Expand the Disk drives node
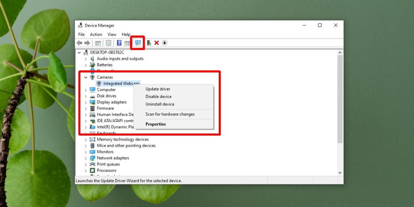The height and width of the screenshot is (207, 414). coord(86,96)
